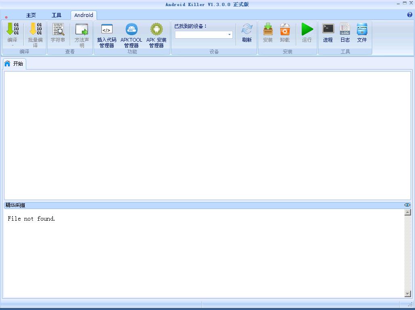Open the APK 安装管理器
This screenshot has width=415, height=310.
point(156,35)
